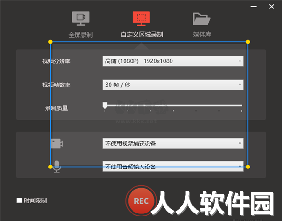Click the 时间限制 label text

[x=35, y=200]
